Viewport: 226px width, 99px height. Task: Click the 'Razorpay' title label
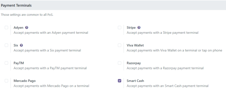click(134, 63)
